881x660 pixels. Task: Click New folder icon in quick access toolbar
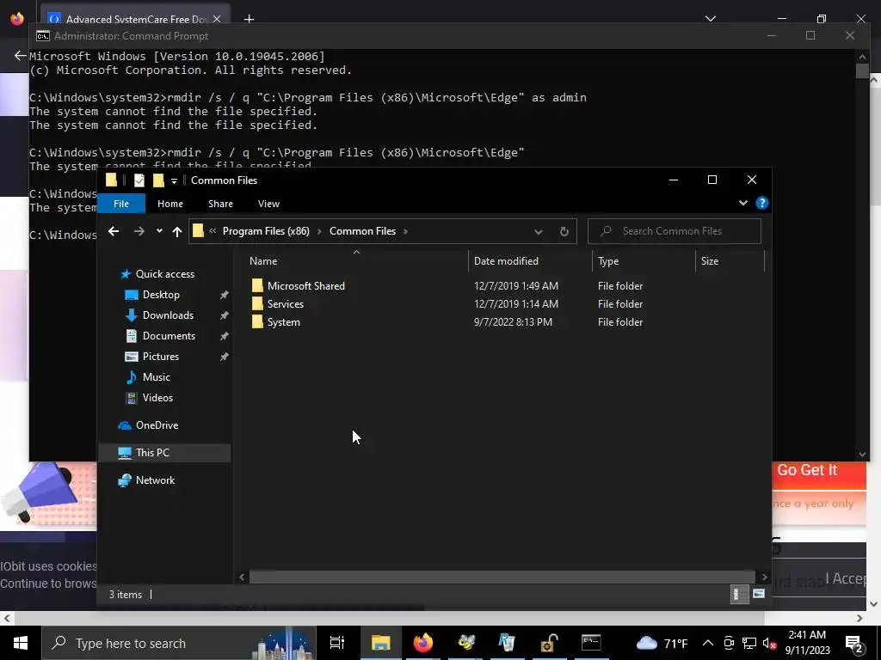(x=158, y=180)
